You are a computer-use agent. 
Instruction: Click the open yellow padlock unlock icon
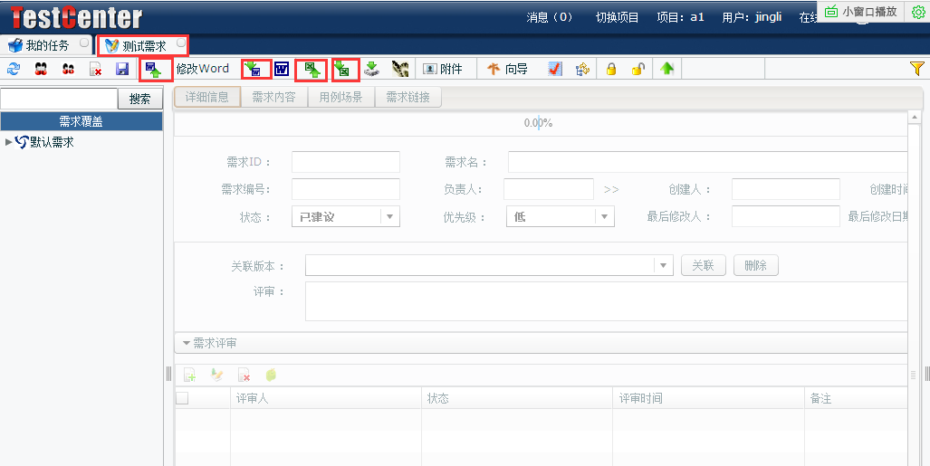[638, 70]
